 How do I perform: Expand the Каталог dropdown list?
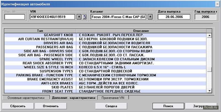click(150, 17)
